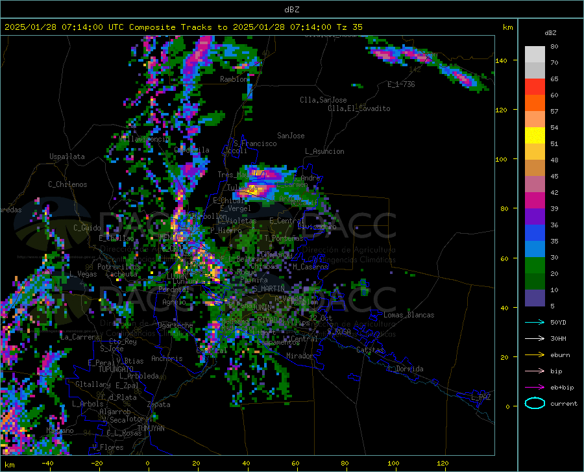584x472 pixels.
Task: Click the 'dBZ' heading above the color scale
Action: coord(550,32)
